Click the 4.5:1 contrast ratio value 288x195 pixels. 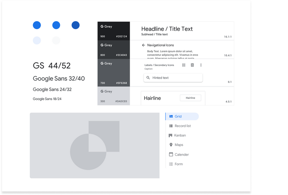click(228, 102)
